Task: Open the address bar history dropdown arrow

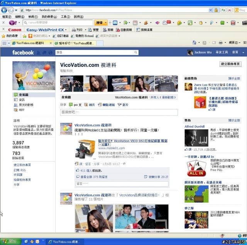Action: pyautogui.click(x=210, y=10)
